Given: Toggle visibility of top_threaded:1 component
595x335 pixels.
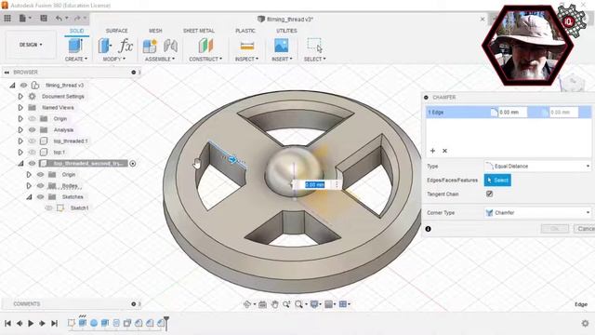Looking at the screenshot, I should [33, 141].
